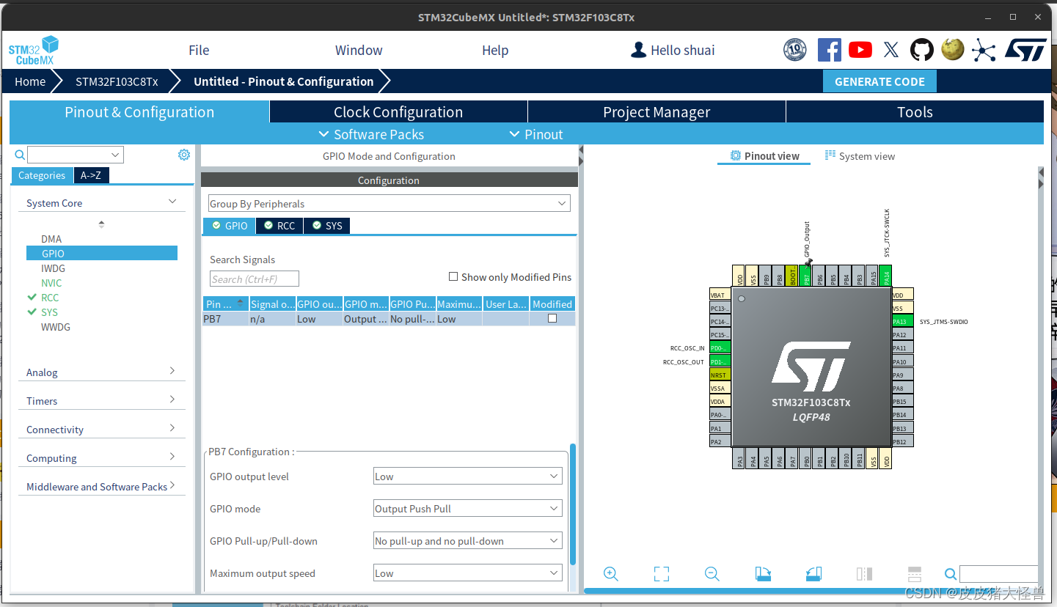Screen dimensions: 1057x607
Task: Fit the chip to the view frame
Action: (x=662, y=574)
